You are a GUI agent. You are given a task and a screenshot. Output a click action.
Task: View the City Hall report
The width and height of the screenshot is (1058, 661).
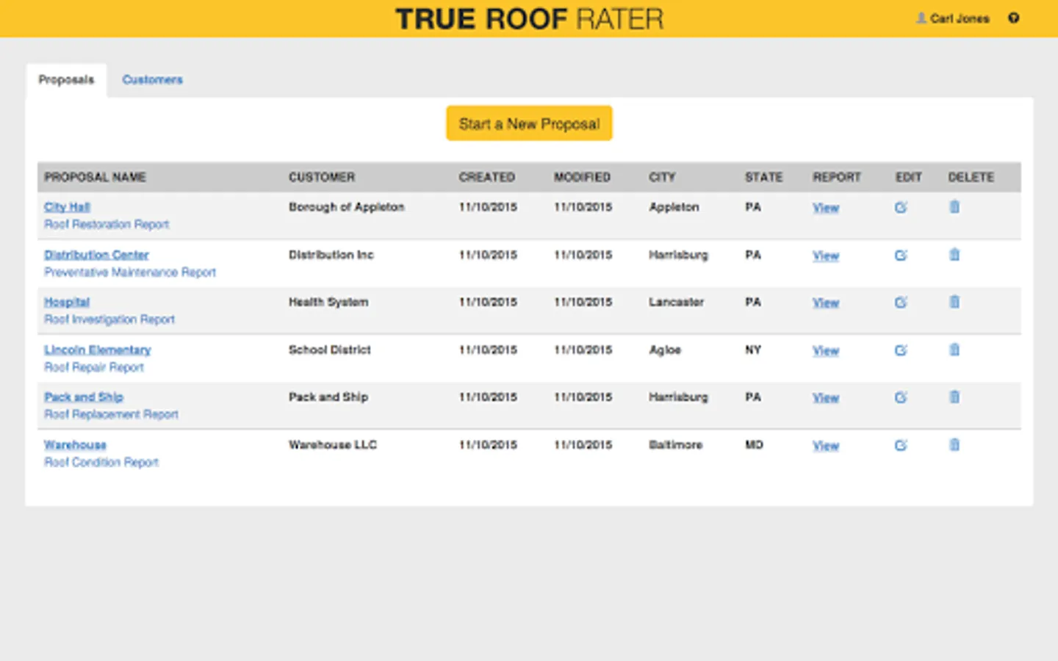[826, 208]
